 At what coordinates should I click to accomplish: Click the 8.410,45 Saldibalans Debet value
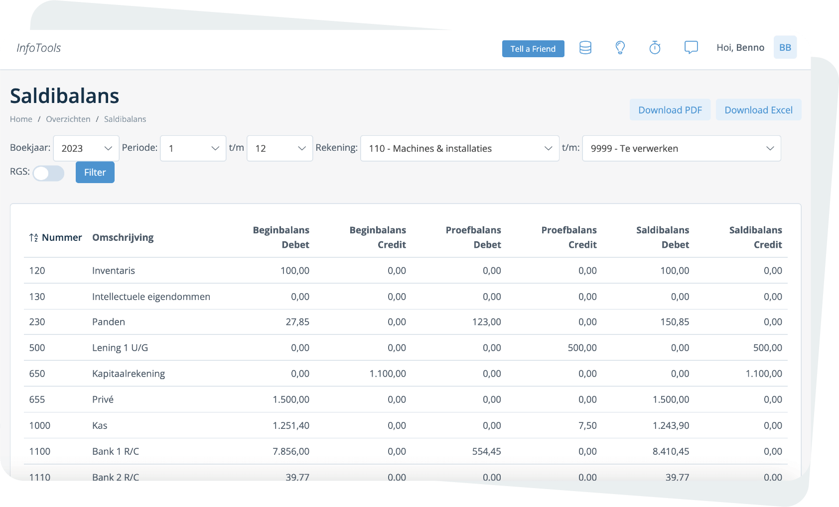click(x=671, y=451)
